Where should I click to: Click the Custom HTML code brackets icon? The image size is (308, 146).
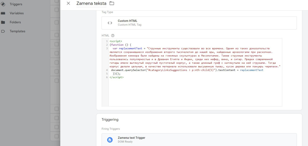click(110, 23)
